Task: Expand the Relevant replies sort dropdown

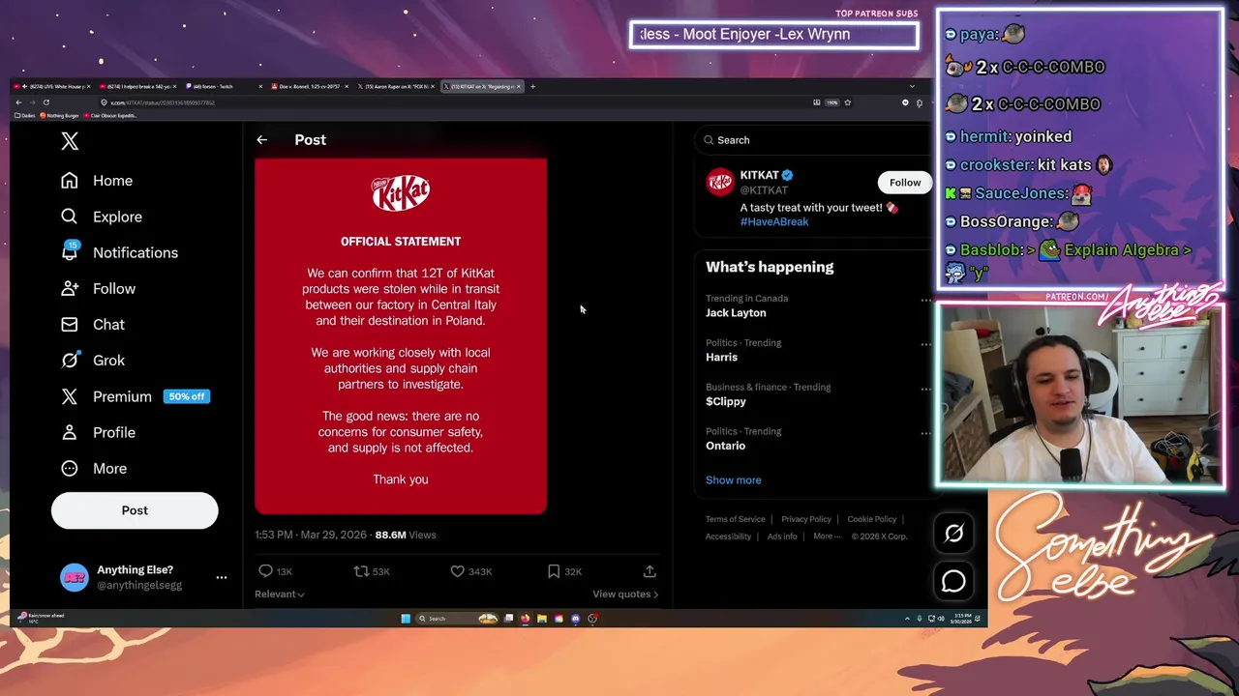Action: pyautogui.click(x=279, y=594)
